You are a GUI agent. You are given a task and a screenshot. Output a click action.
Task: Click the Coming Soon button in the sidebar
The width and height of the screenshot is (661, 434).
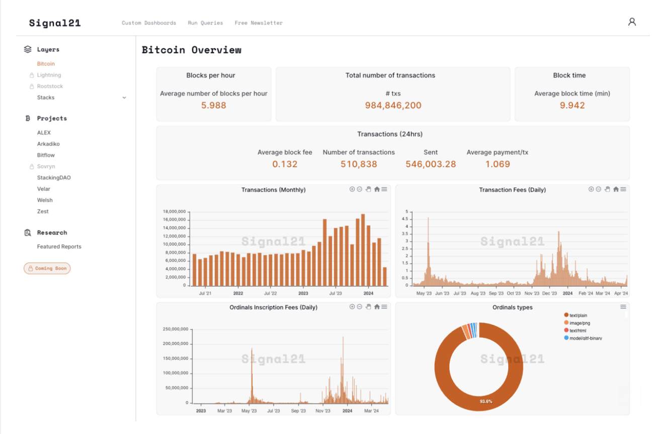point(47,268)
